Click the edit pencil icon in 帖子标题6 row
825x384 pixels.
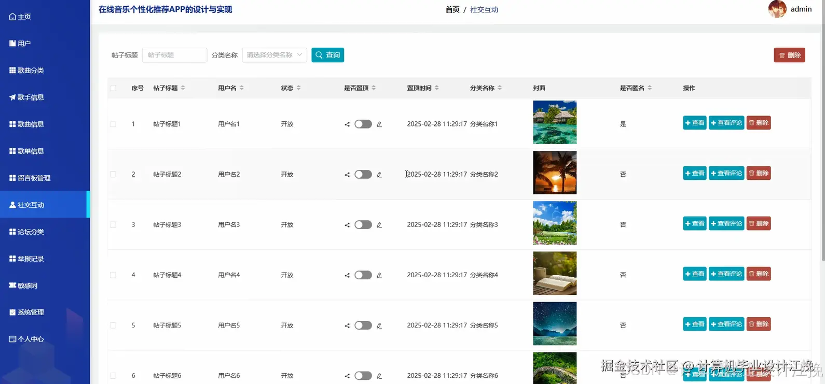point(379,376)
